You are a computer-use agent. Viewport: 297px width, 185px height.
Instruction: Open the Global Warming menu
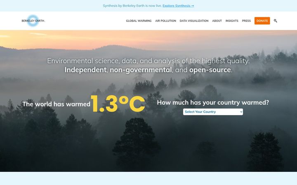point(139,21)
